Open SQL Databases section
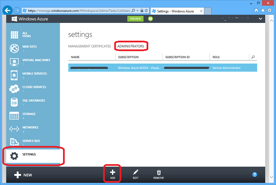Viewport: 276px width, 185px height. pos(33,102)
